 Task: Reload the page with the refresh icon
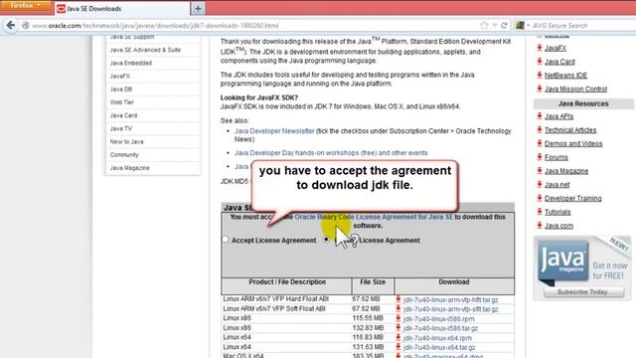504,25
